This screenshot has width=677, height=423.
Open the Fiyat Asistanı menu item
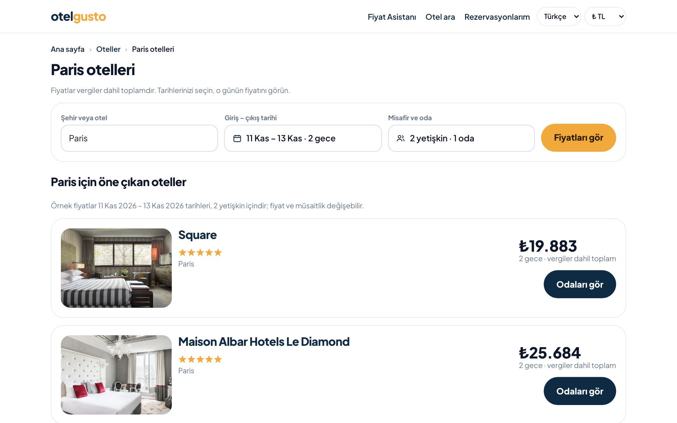click(x=392, y=17)
